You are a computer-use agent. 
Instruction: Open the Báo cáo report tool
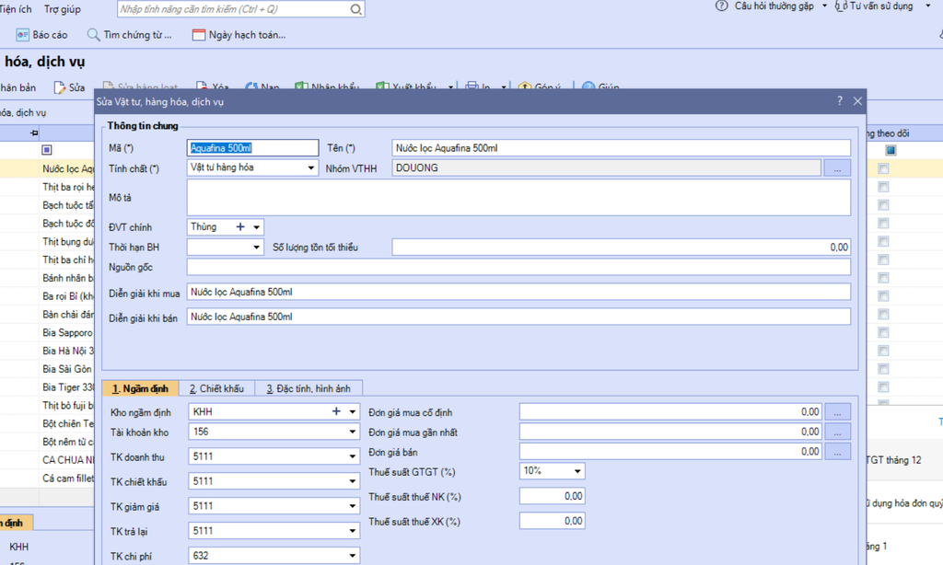pyautogui.click(x=41, y=35)
